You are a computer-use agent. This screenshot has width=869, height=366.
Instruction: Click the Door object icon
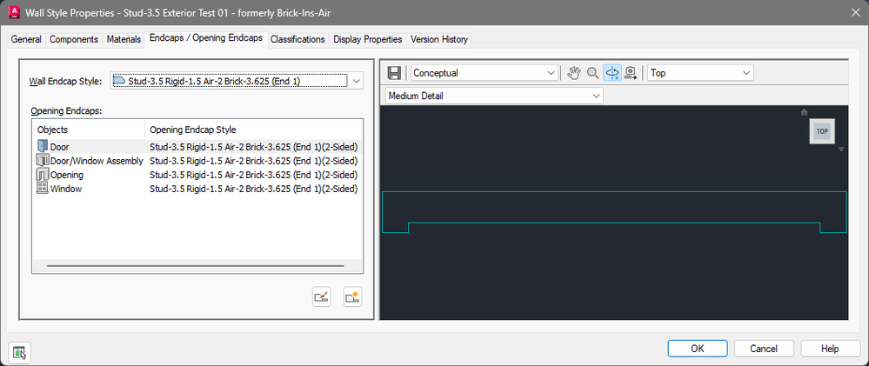click(x=43, y=146)
